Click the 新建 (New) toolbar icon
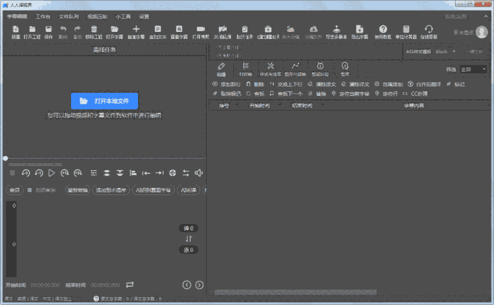Image resolution: width=494 pixels, height=305 pixels. (15, 31)
